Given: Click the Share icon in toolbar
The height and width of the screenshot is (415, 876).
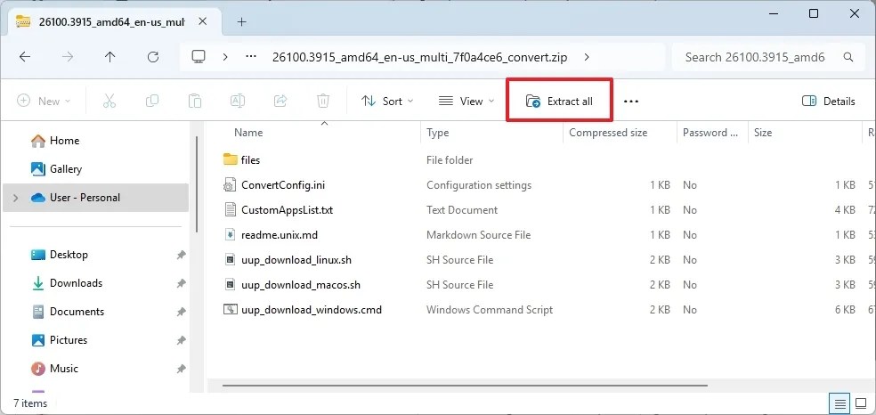Looking at the screenshot, I should coord(280,102).
